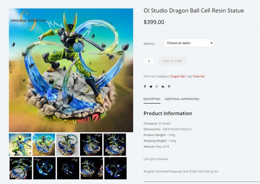Open the Preorder tag link
Viewport: 260px width, 184px height.
(x=199, y=76)
